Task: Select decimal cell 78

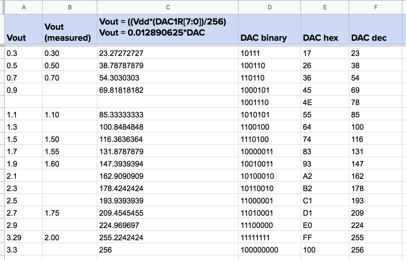Action: (376, 103)
